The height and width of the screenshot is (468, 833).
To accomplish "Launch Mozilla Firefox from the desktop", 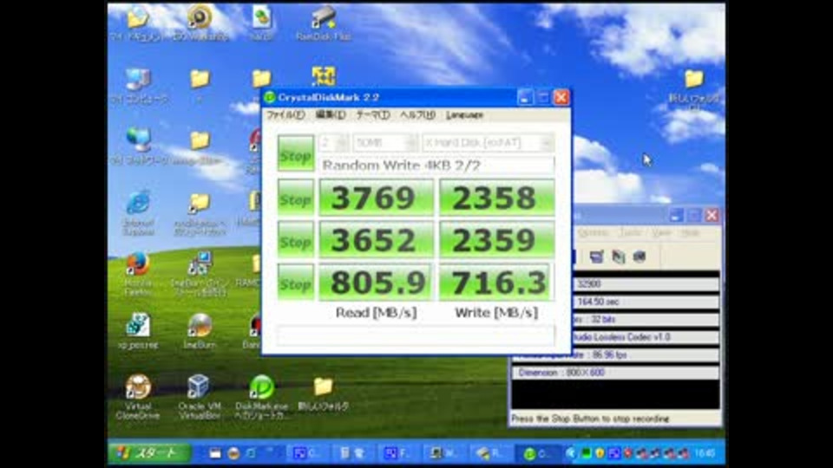I will click(138, 274).
